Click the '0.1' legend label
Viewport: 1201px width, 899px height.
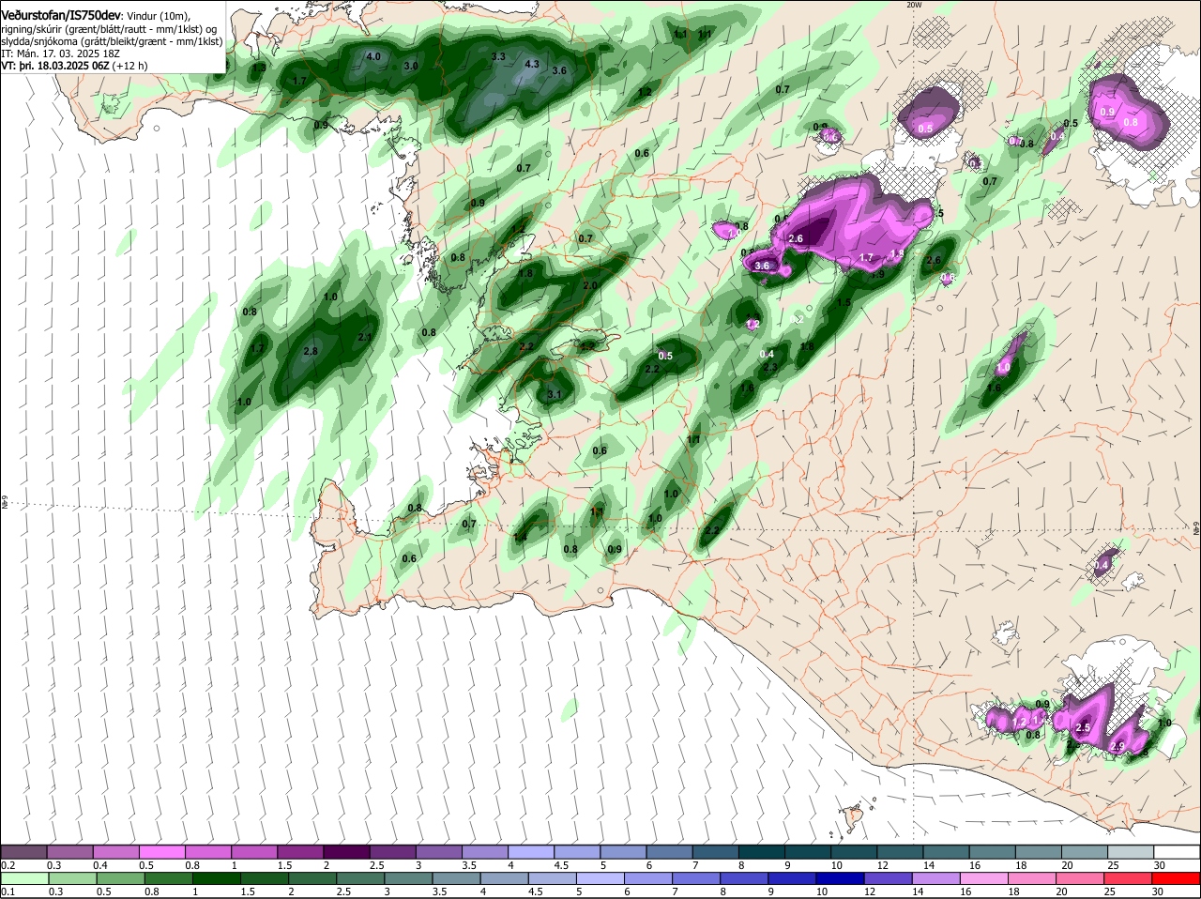8,891
